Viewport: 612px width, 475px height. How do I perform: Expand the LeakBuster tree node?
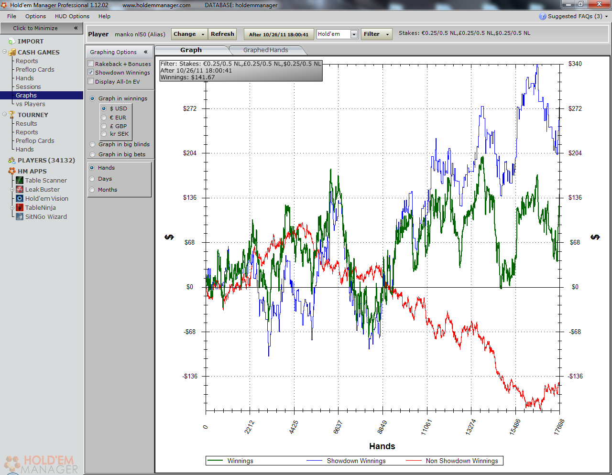(x=12, y=190)
